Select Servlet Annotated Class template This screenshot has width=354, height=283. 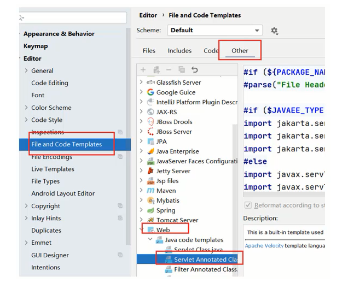tap(187, 260)
